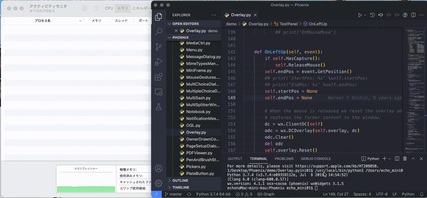Open the Search view in the Activity Bar
Image resolution: width=427 pixels, height=198 pixels.
click(x=159, y=32)
